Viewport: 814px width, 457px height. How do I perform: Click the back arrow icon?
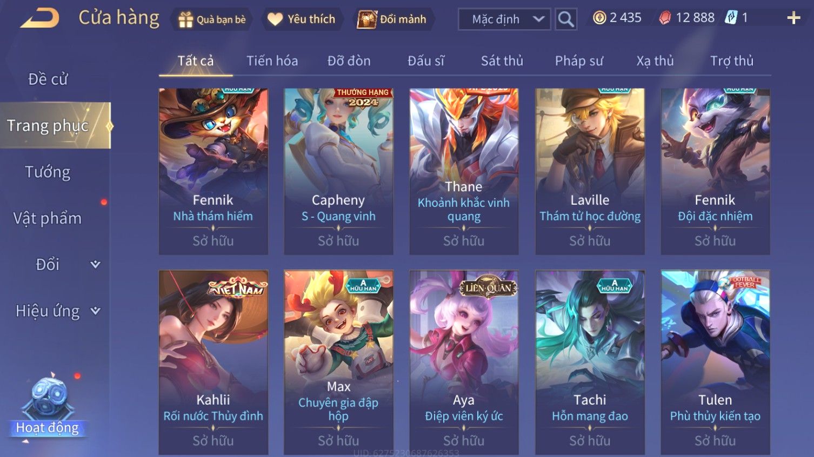tap(40, 18)
